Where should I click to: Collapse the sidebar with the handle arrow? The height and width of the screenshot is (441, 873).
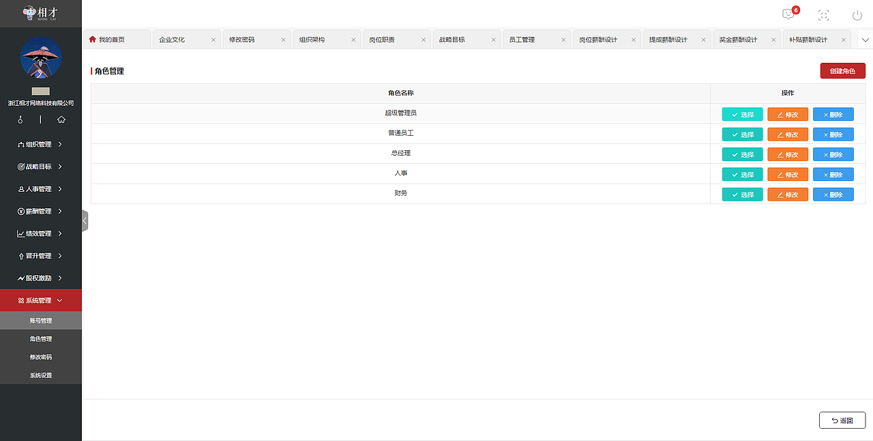coord(85,220)
